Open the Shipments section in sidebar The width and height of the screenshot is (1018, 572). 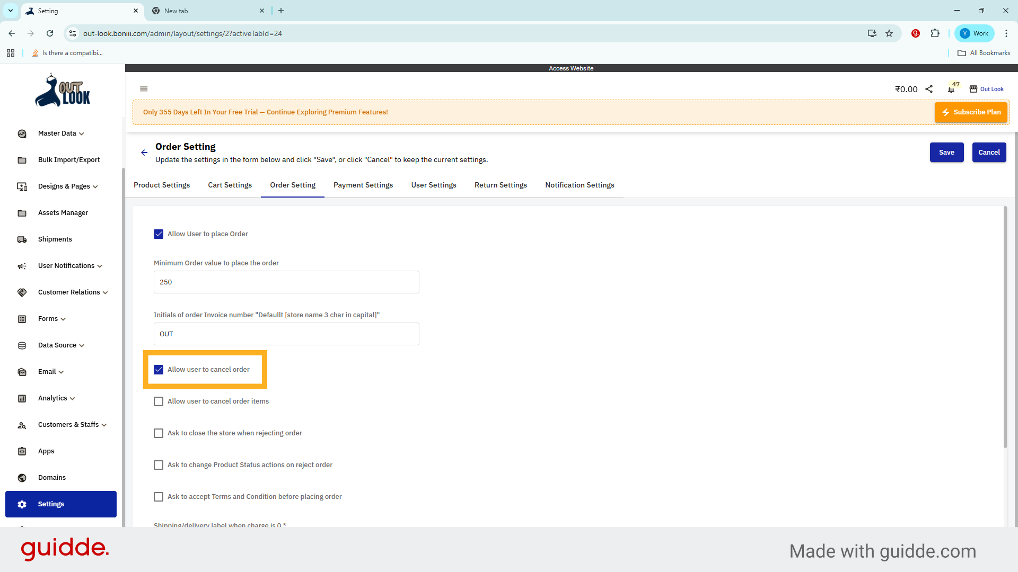pos(22,239)
